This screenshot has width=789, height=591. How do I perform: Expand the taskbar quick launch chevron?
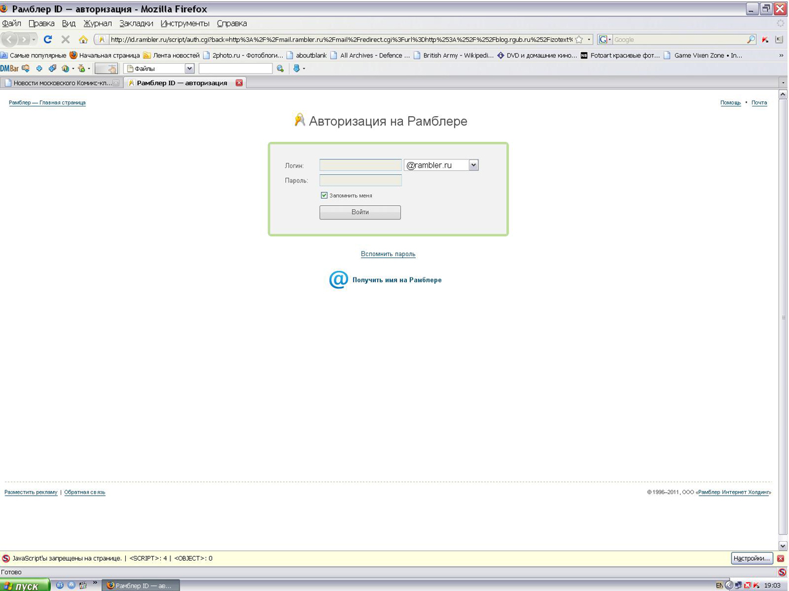pos(95,583)
